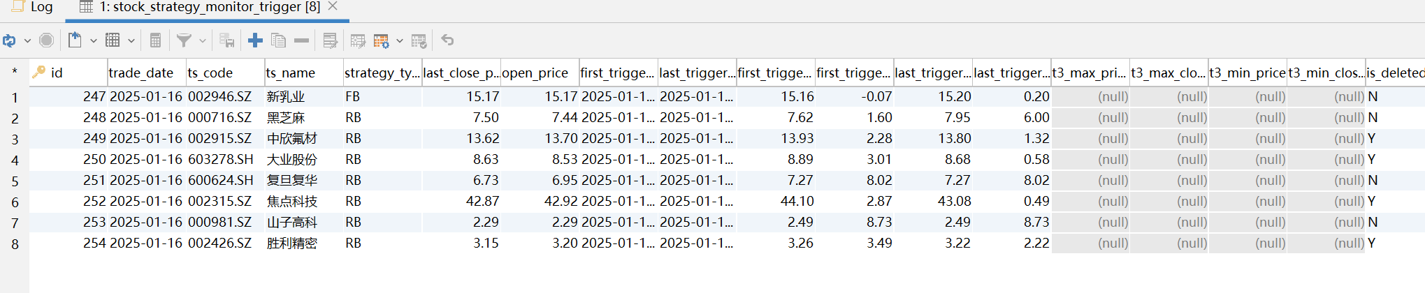Add a new row with plus icon
Screen dimensions: 1425x293
[x=255, y=40]
